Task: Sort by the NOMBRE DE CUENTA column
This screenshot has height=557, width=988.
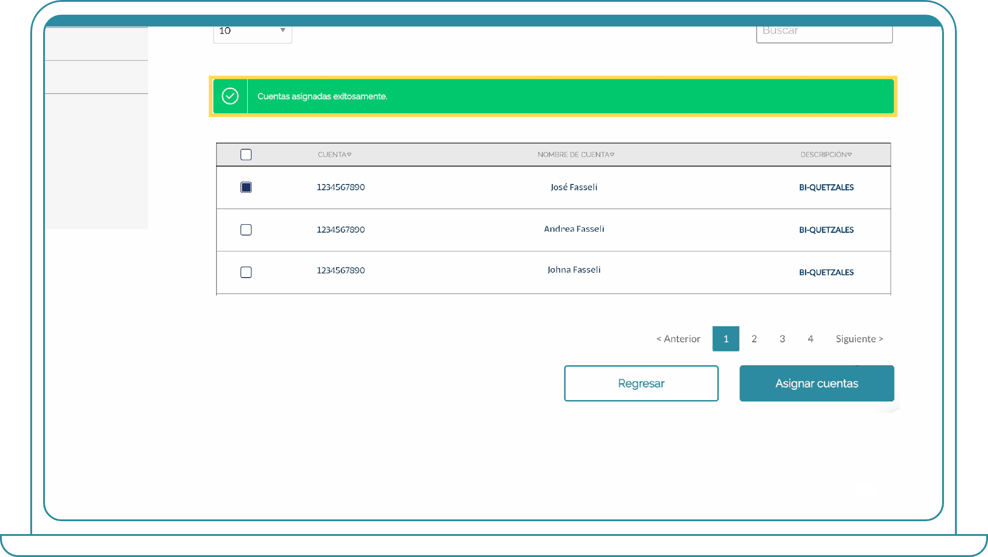Action: [x=576, y=155]
